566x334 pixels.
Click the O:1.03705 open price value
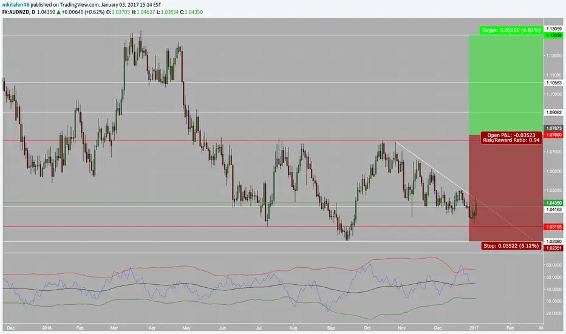[x=118, y=12]
